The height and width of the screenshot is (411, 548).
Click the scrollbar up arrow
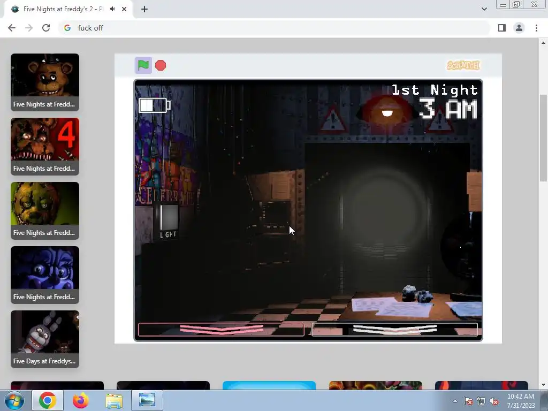pos(543,43)
